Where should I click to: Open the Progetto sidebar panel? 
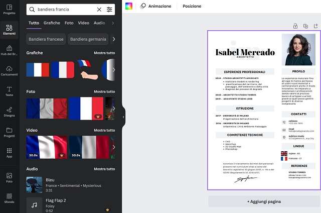(x=9, y=10)
